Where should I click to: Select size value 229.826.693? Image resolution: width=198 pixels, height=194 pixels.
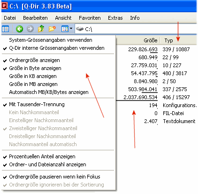143,49
